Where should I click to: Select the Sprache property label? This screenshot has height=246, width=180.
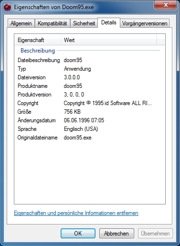click(x=27, y=129)
